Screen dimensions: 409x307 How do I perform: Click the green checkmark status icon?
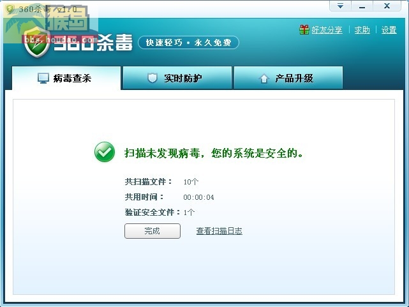point(105,152)
